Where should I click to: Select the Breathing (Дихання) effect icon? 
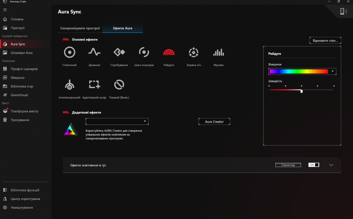click(x=94, y=52)
